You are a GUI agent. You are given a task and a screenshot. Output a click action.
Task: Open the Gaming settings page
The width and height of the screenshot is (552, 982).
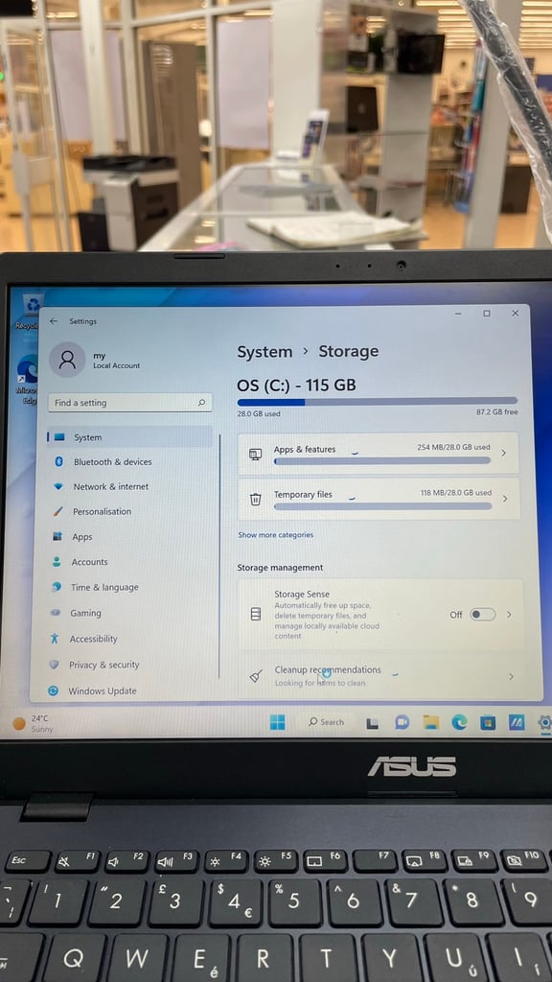(x=85, y=613)
